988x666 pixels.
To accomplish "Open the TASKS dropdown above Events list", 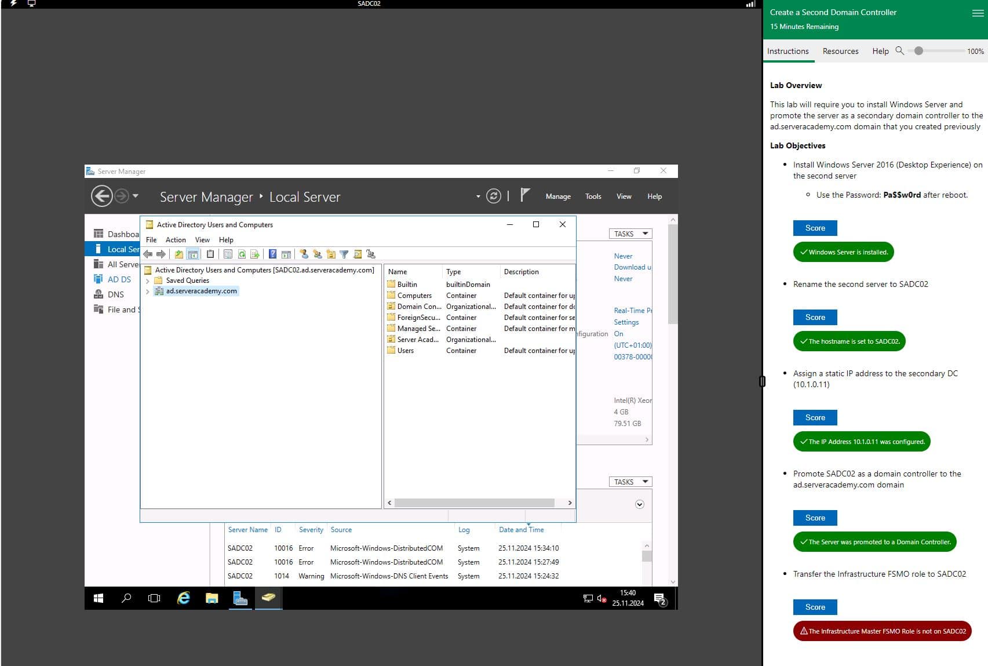I will click(630, 482).
